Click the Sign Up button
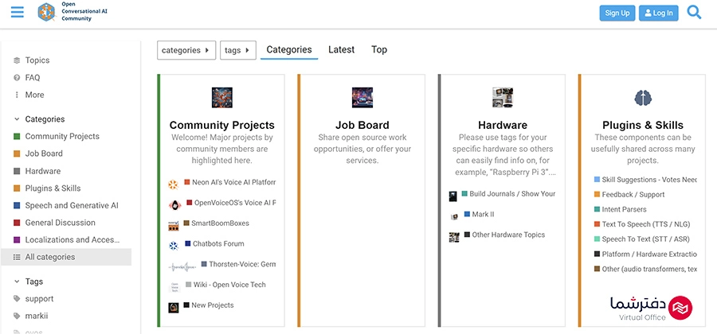This screenshot has height=334, width=717. pos(617,13)
